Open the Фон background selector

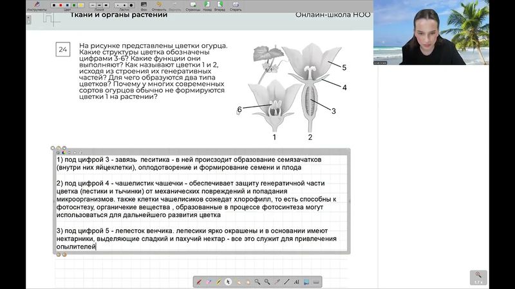pos(144,6)
